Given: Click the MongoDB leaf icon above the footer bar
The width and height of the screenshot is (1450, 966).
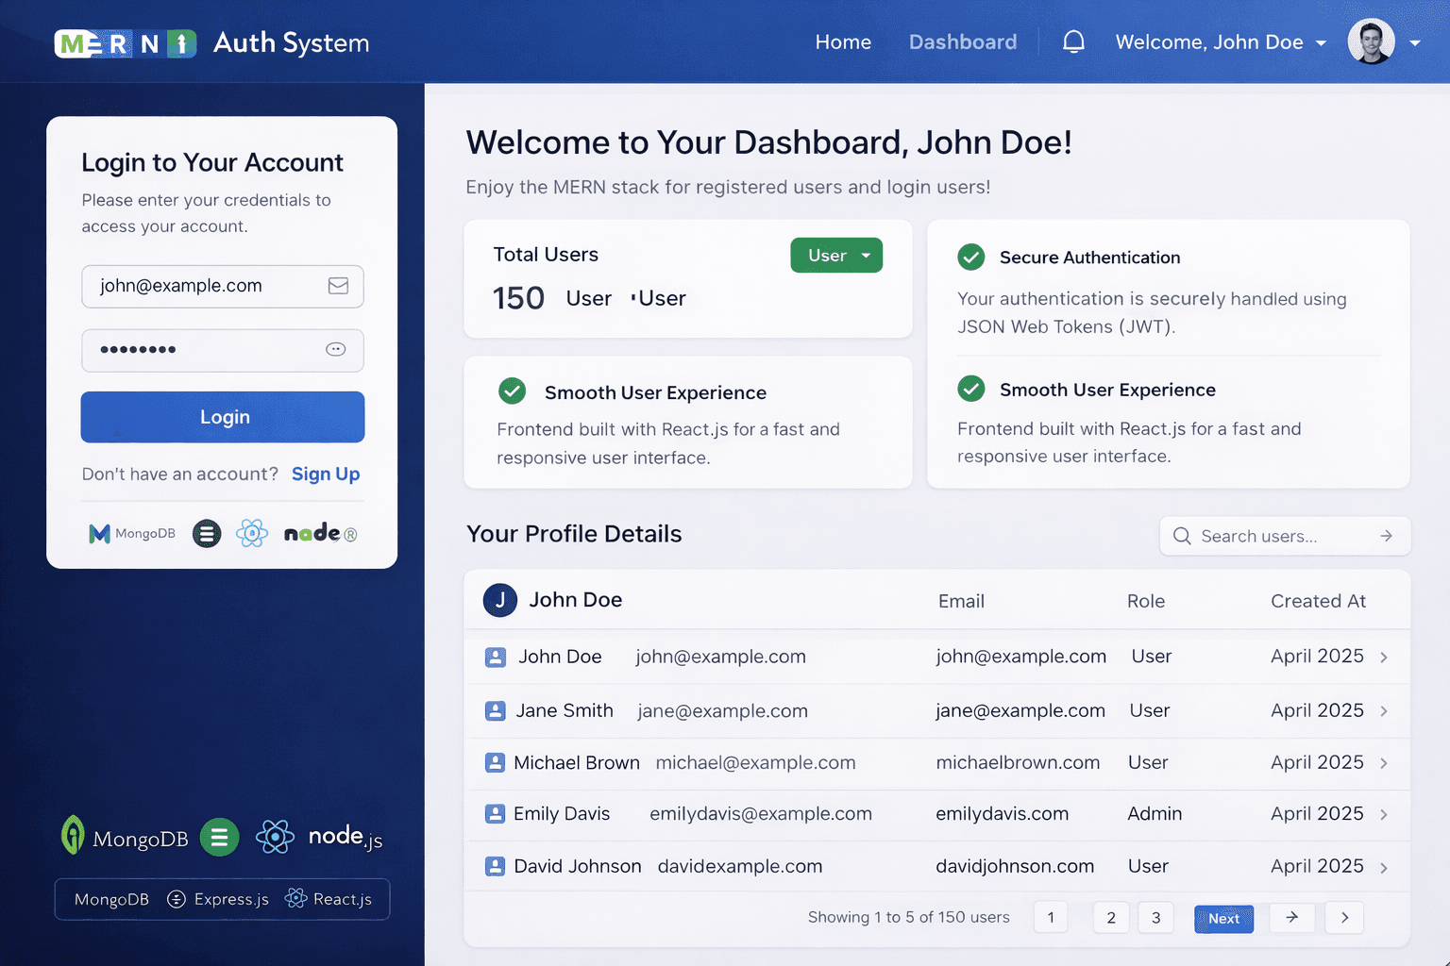Looking at the screenshot, I should coord(74,836).
